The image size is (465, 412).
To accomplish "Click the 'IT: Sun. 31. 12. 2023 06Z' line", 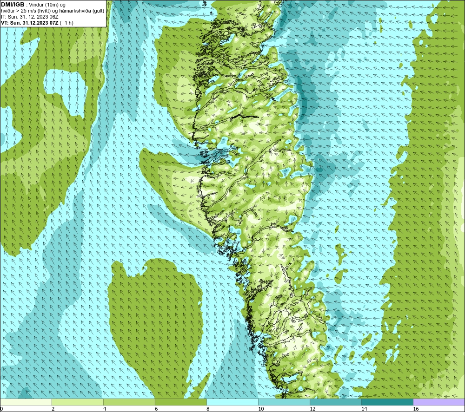I will [30, 17].
